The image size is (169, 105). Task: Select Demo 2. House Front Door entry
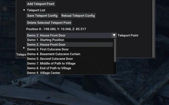click(x=70, y=44)
